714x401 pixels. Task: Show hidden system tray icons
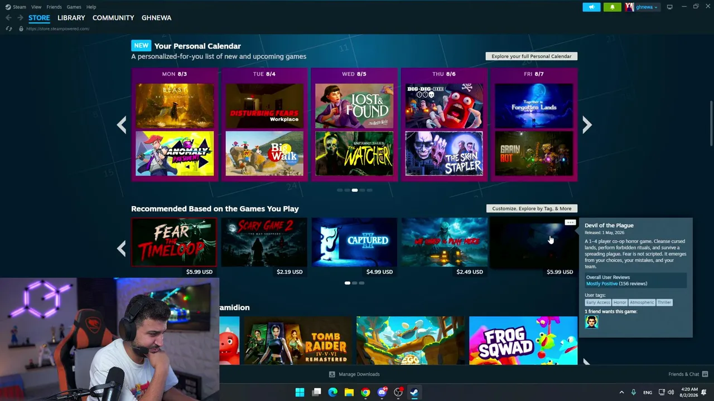[x=621, y=392]
